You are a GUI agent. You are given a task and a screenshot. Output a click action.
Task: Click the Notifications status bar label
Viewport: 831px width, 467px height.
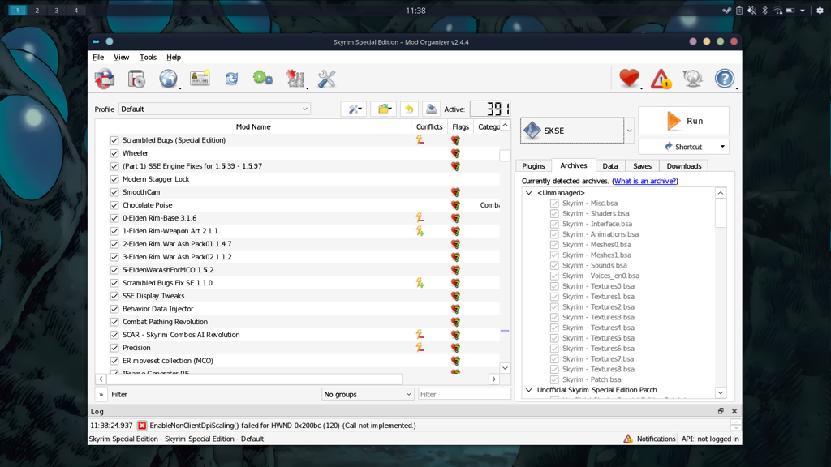[x=656, y=439]
